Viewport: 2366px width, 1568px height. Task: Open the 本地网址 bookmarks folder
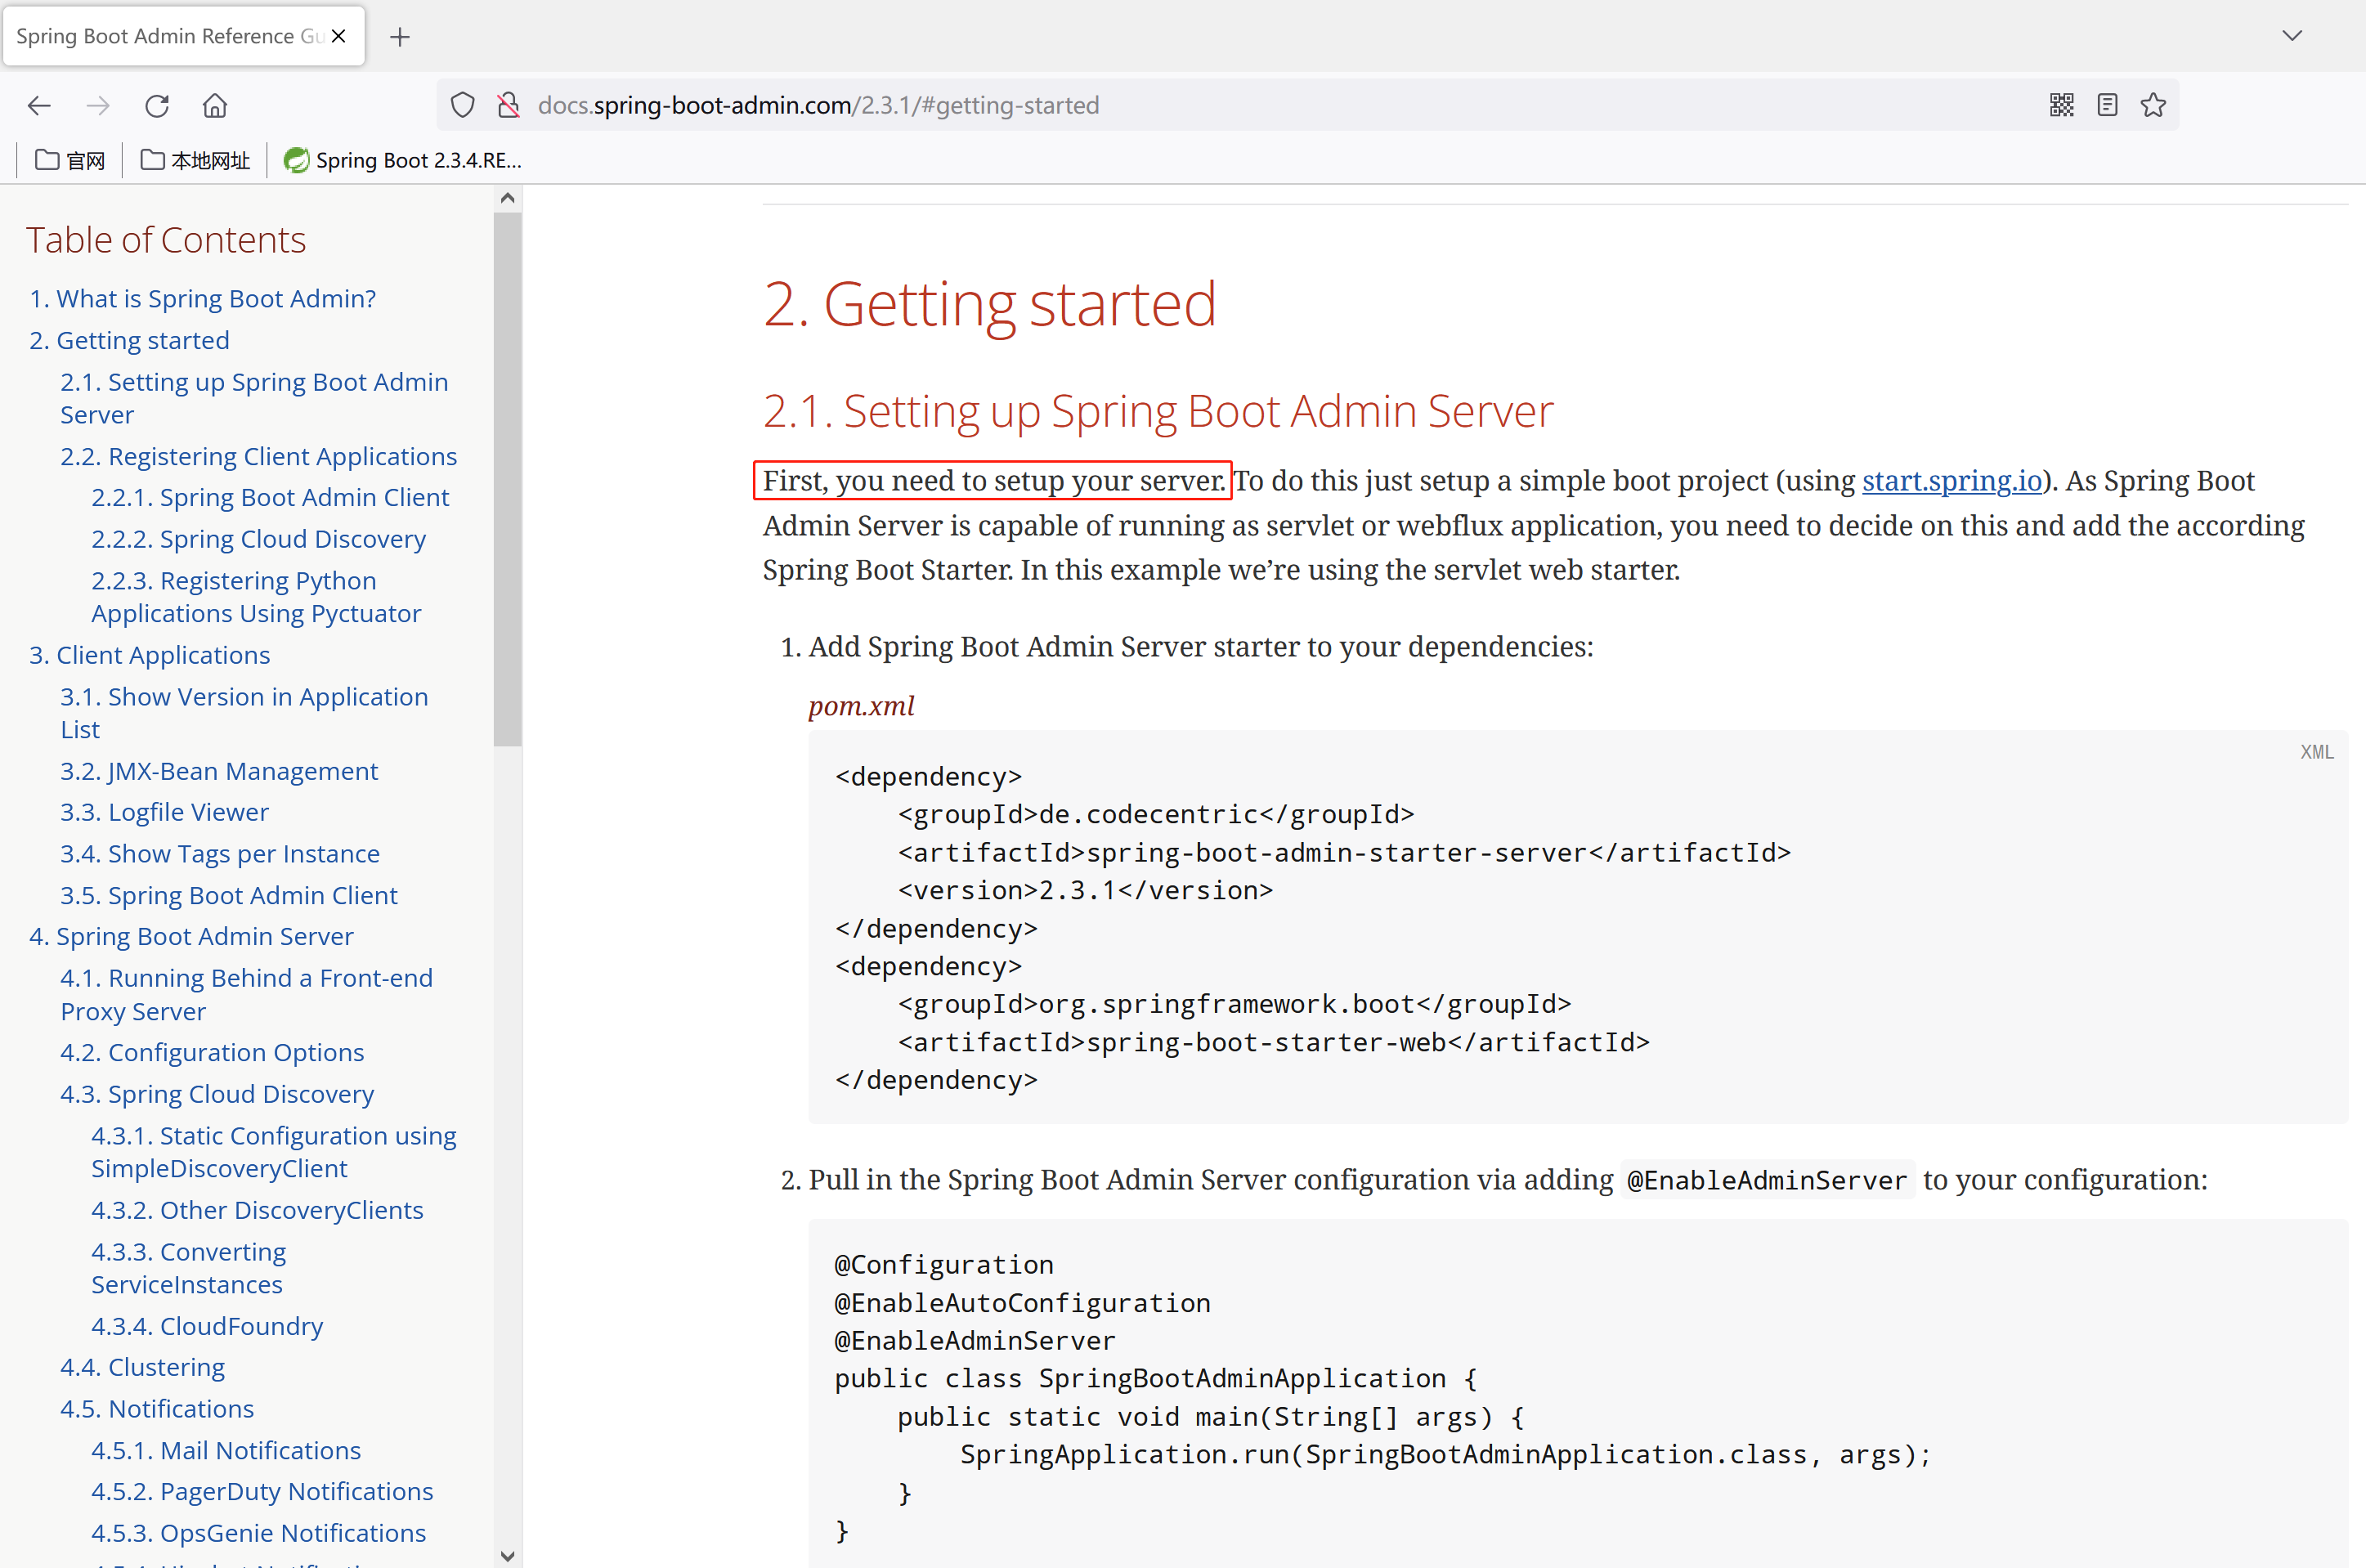[x=196, y=160]
